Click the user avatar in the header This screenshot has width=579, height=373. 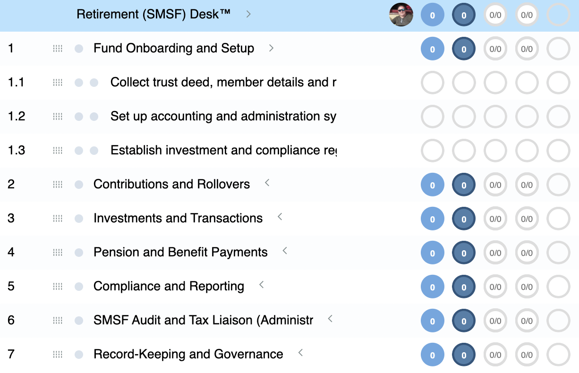401,15
